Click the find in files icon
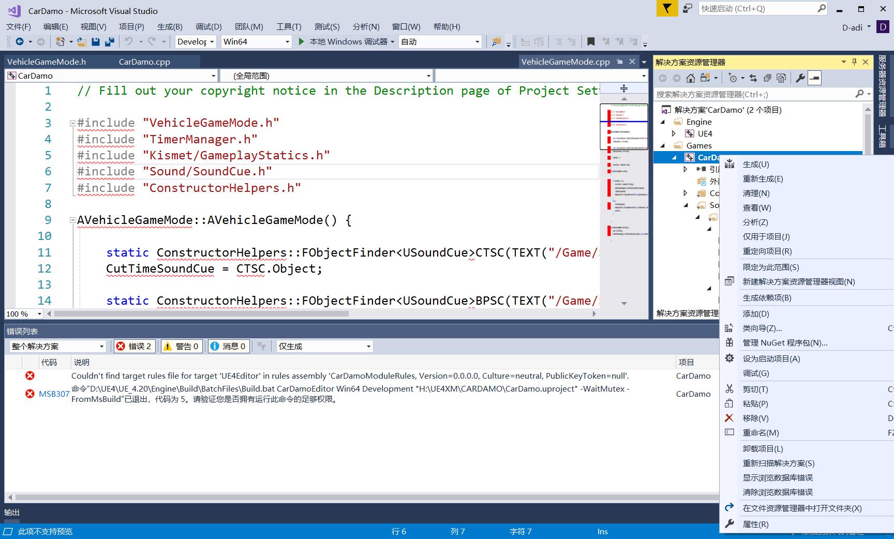 pyautogui.click(x=496, y=41)
